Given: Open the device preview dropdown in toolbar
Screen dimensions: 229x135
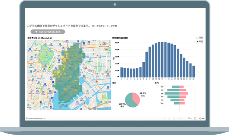Looking at the screenshot, I should pos(190,119).
